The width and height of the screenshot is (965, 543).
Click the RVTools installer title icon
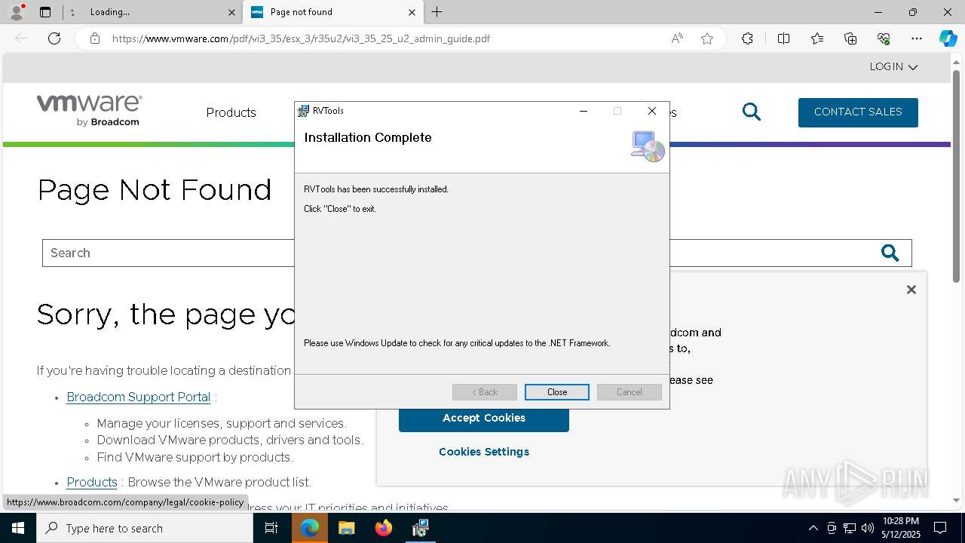[303, 111]
